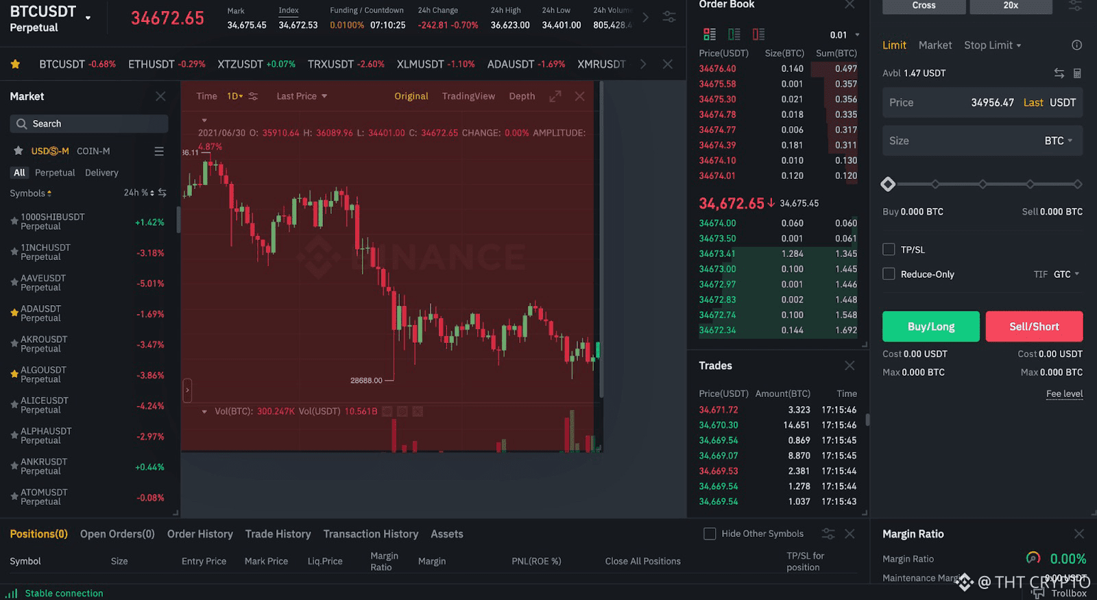Enable the Reduce-Only checkbox

click(x=889, y=274)
